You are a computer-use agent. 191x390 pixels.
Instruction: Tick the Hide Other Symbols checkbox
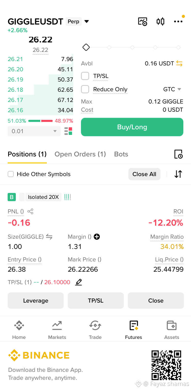click(x=11, y=174)
